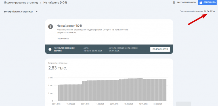This screenshot has width=218, height=106.
Task: Click the Не найдено (404) card heading
Action: [x=69, y=26]
